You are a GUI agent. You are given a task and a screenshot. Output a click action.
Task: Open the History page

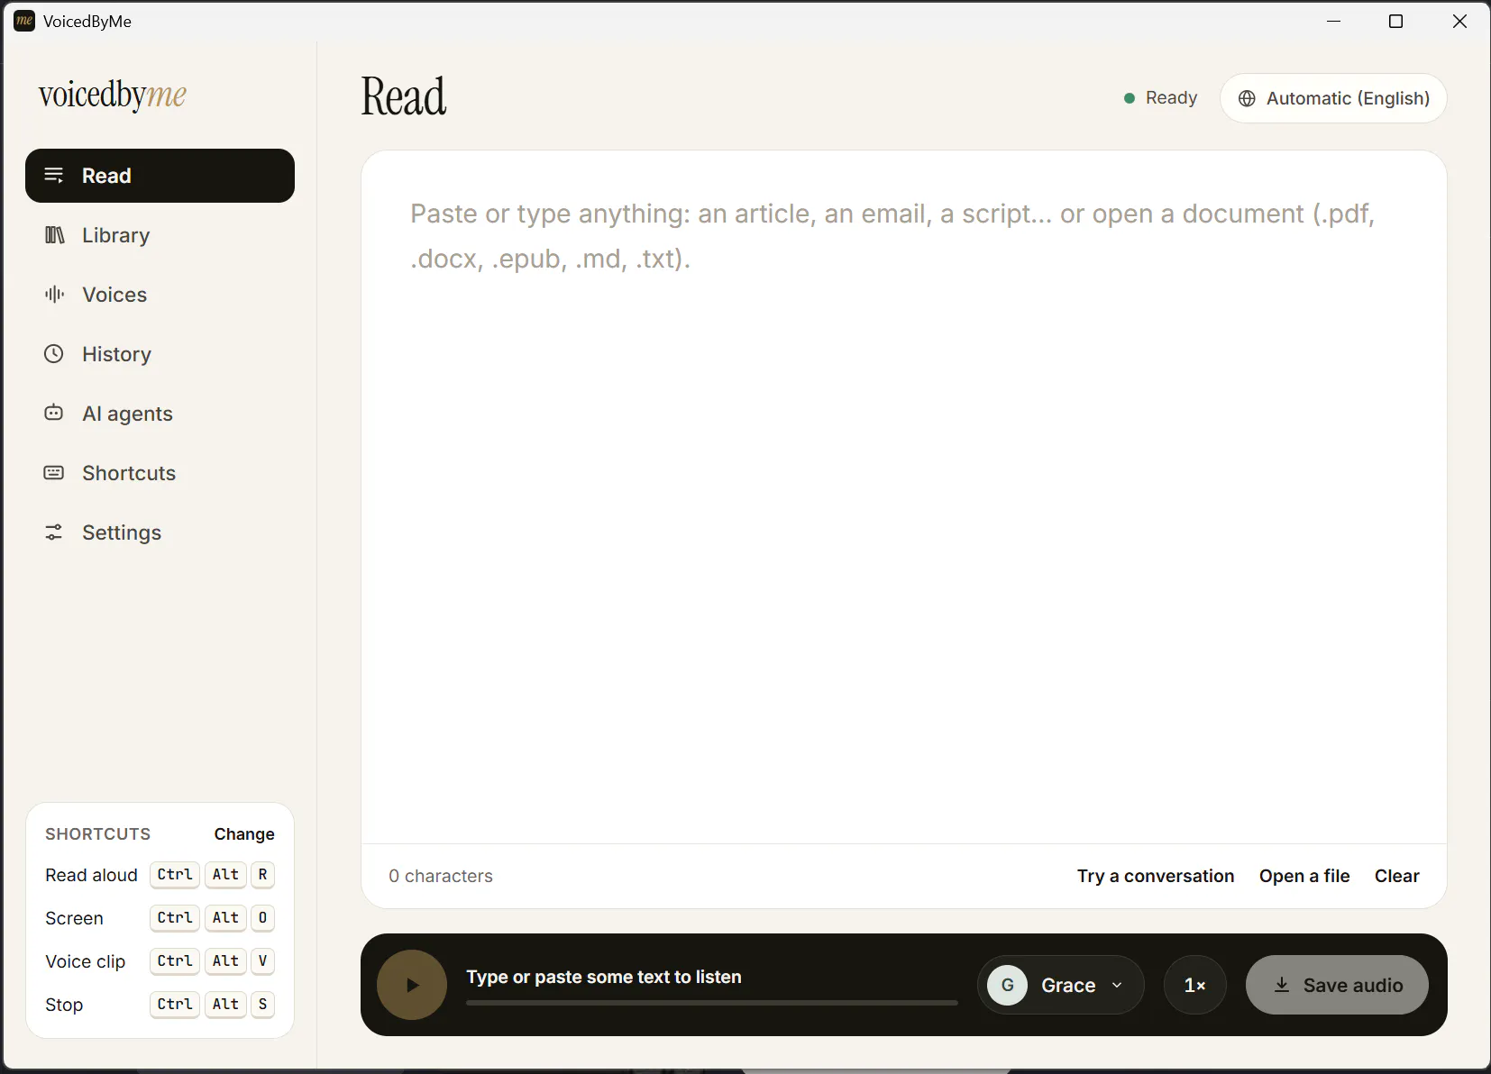point(160,354)
